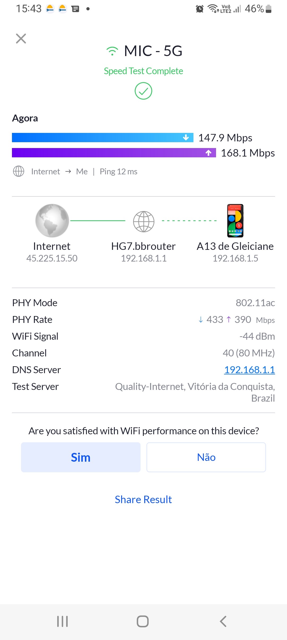Tap the small globe icon next to Internet → Me
287x640 pixels.
pos(19,171)
